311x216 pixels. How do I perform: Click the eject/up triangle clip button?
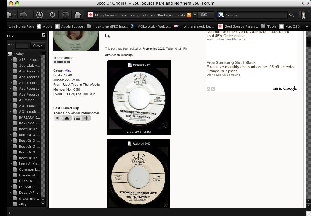[67, 118]
